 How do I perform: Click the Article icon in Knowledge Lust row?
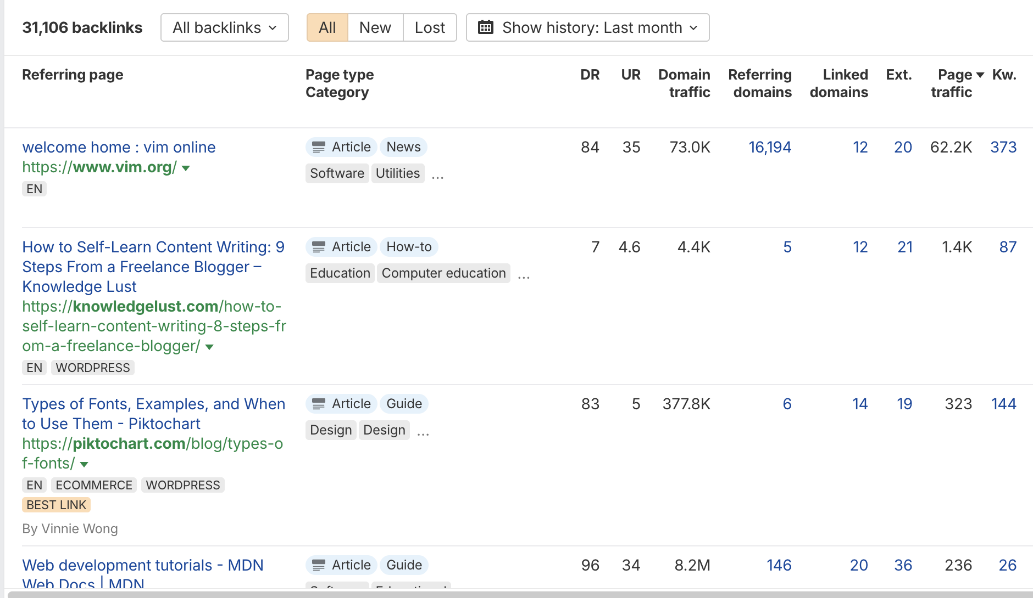coord(319,247)
